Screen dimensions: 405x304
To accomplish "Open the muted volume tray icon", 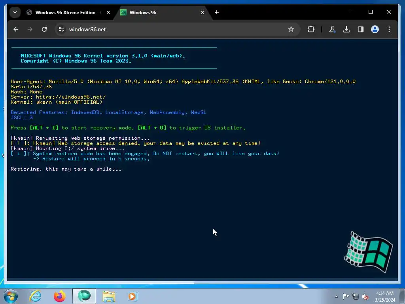I will pos(365,296).
